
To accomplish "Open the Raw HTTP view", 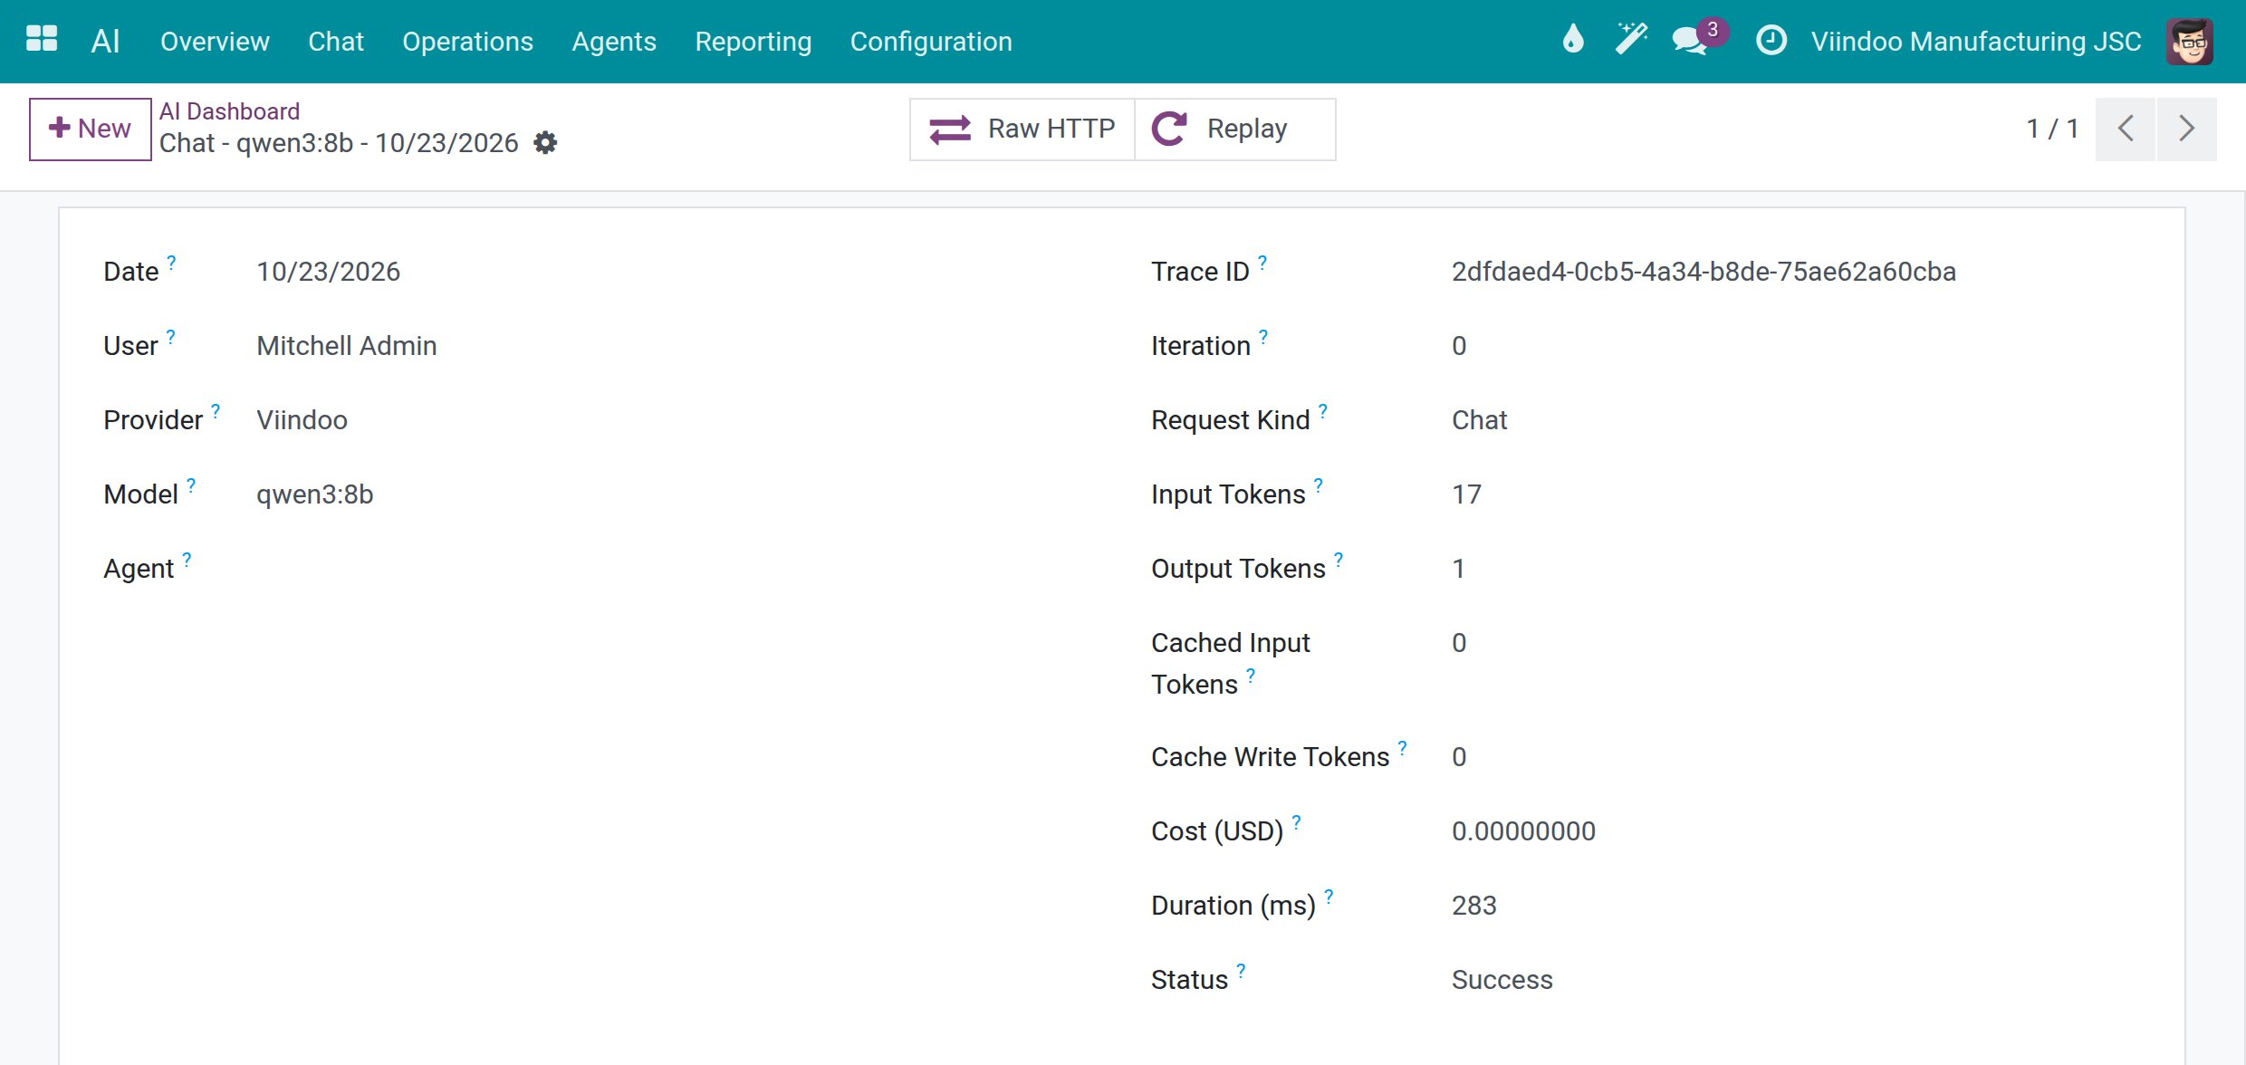I will (x=1022, y=129).
